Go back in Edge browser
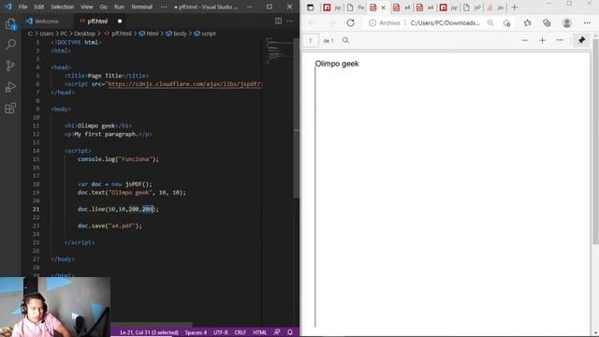 (x=312, y=22)
